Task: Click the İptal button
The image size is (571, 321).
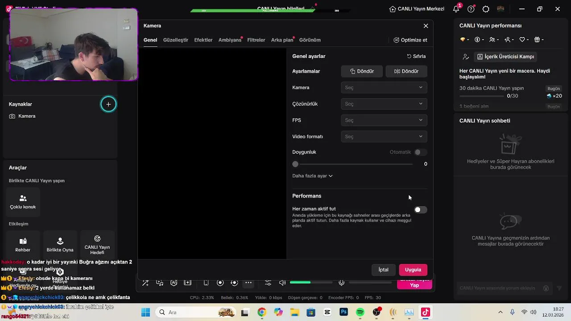Action: click(384, 270)
